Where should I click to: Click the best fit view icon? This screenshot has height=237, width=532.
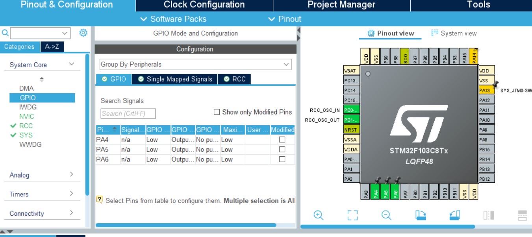353,215
